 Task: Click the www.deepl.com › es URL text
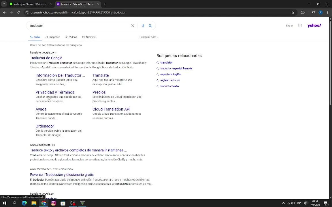pyautogui.click(x=42, y=145)
